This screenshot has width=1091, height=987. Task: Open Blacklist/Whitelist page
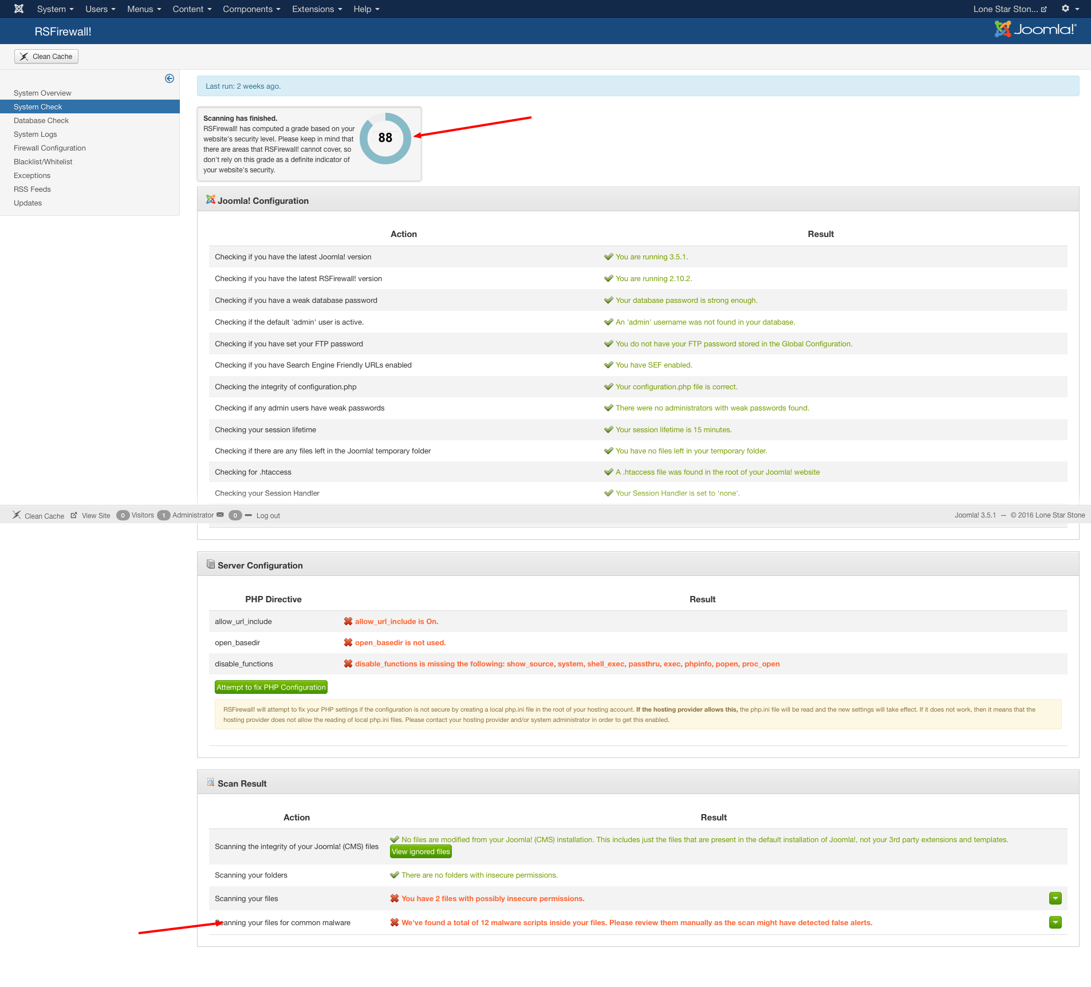pyautogui.click(x=43, y=161)
